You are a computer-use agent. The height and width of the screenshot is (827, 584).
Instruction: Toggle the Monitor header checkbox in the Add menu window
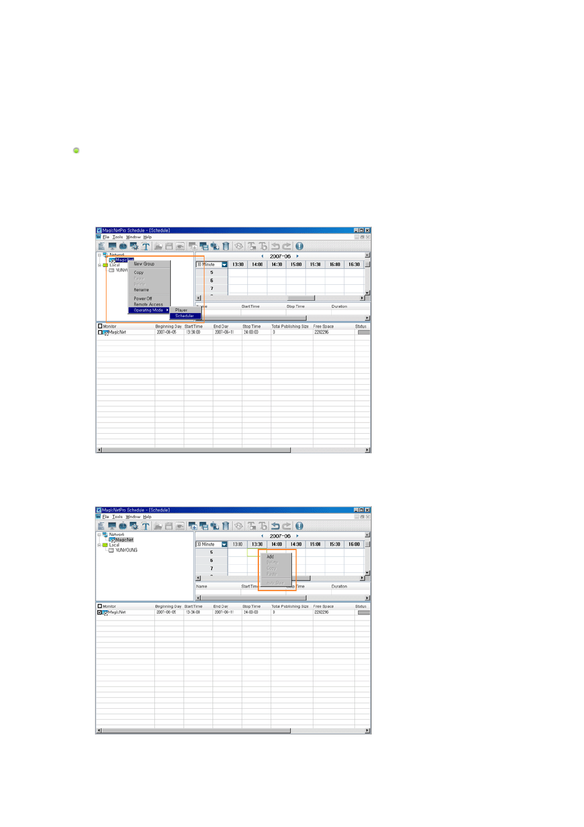pos(100,606)
